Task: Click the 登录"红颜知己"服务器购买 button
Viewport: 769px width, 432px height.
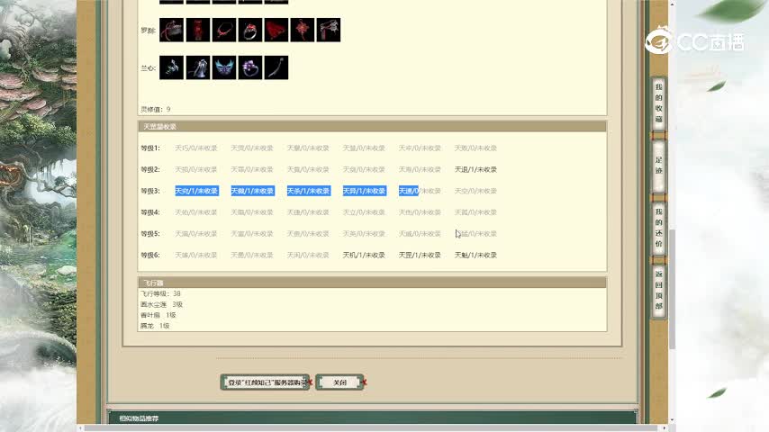Action: (266, 382)
